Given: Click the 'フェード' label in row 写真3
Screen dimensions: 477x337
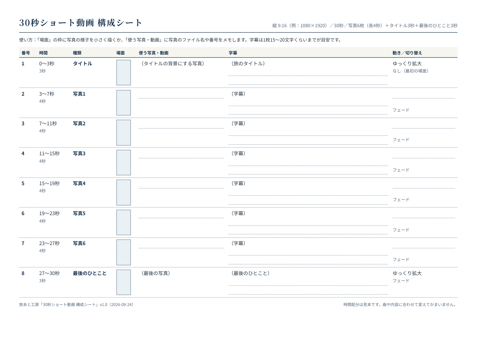Looking at the screenshot, I should pyautogui.click(x=401, y=170).
